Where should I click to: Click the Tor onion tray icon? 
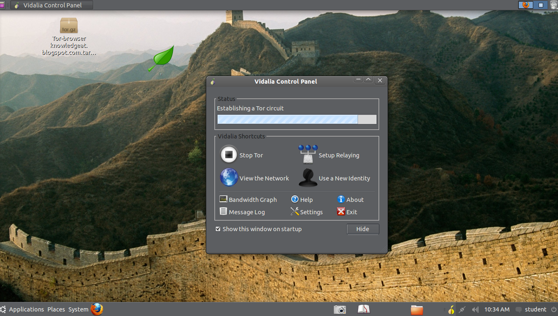coord(451,309)
